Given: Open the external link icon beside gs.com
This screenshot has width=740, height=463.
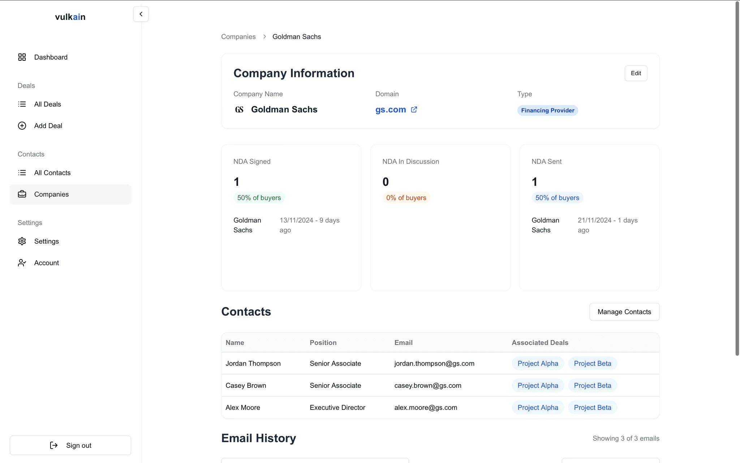Looking at the screenshot, I should pos(414,110).
